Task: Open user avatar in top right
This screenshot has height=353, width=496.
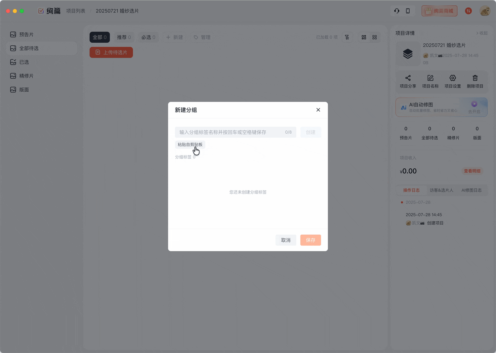Action: click(x=485, y=11)
